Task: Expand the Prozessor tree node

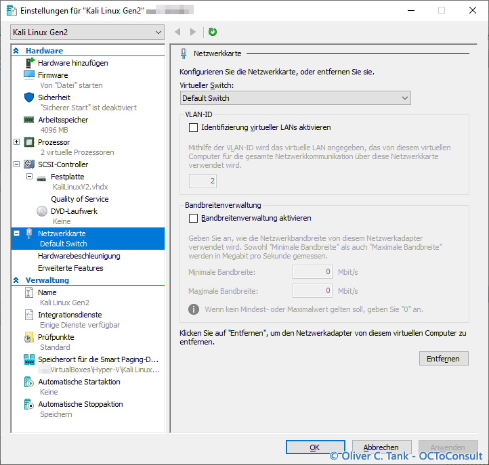Action: coord(16,142)
